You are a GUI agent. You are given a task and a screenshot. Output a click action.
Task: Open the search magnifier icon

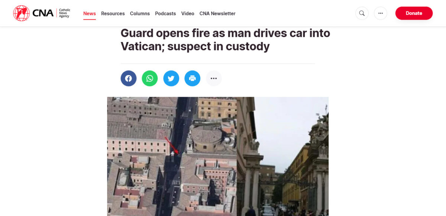tap(362, 13)
